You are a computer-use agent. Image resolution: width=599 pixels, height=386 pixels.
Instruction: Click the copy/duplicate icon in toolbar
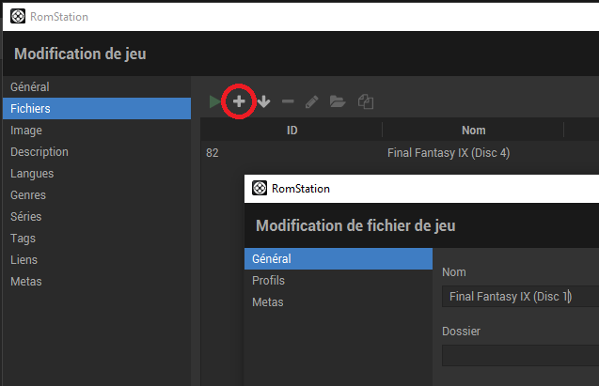[x=366, y=101]
